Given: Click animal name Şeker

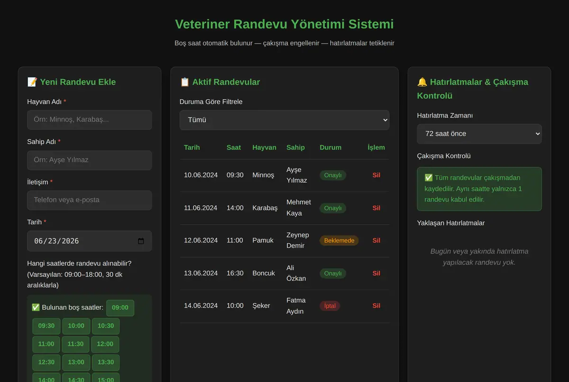Looking at the screenshot, I should (x=261, y=306).
